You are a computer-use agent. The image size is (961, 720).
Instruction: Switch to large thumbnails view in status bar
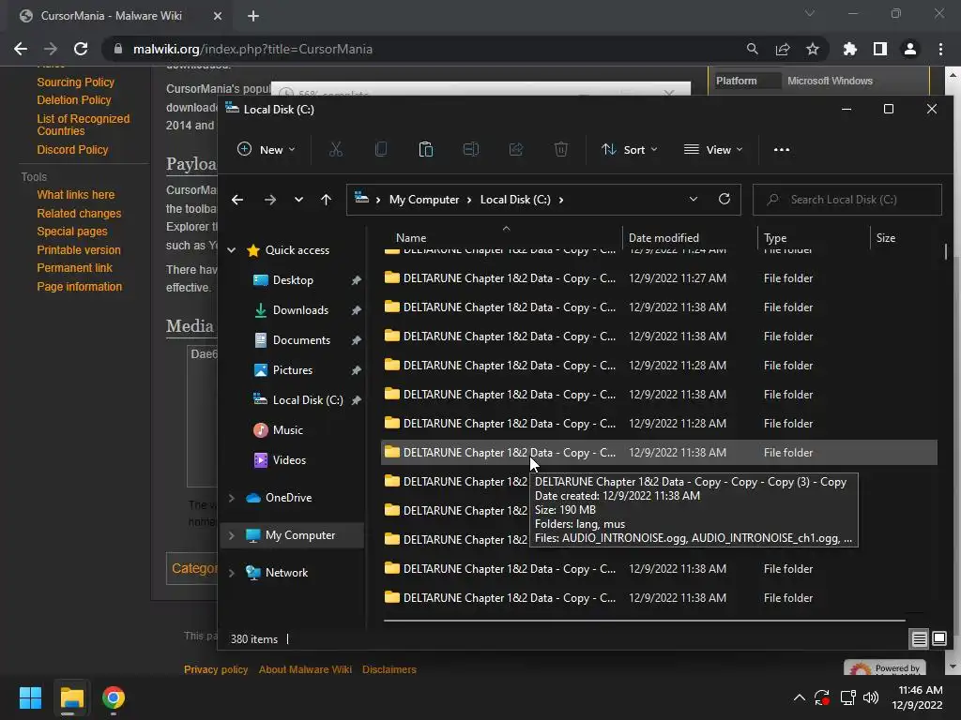click(938, 639)
